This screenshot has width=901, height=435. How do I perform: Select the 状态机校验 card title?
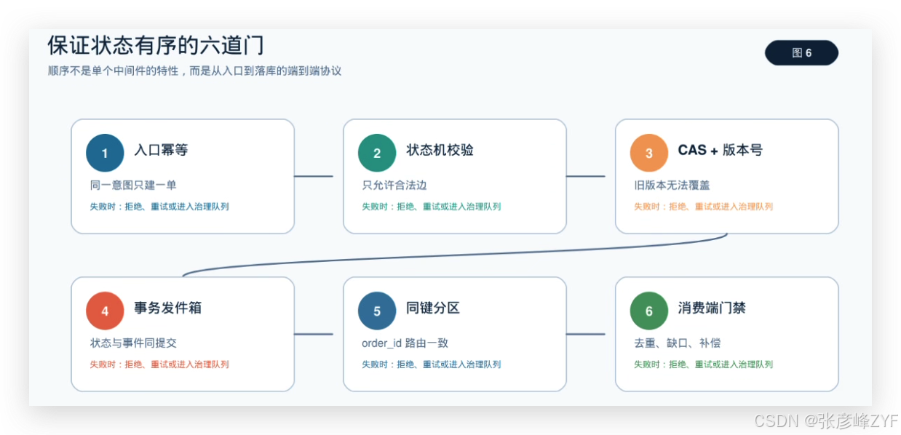tap(440, 150)
